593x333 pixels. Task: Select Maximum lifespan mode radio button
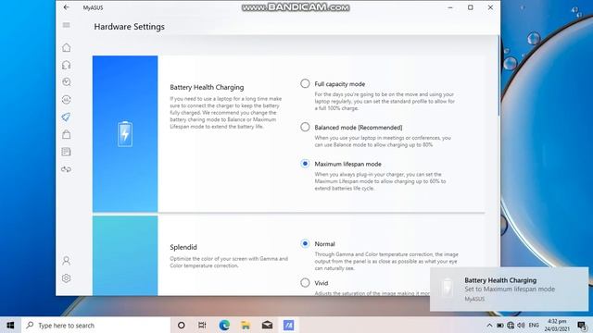305,164
